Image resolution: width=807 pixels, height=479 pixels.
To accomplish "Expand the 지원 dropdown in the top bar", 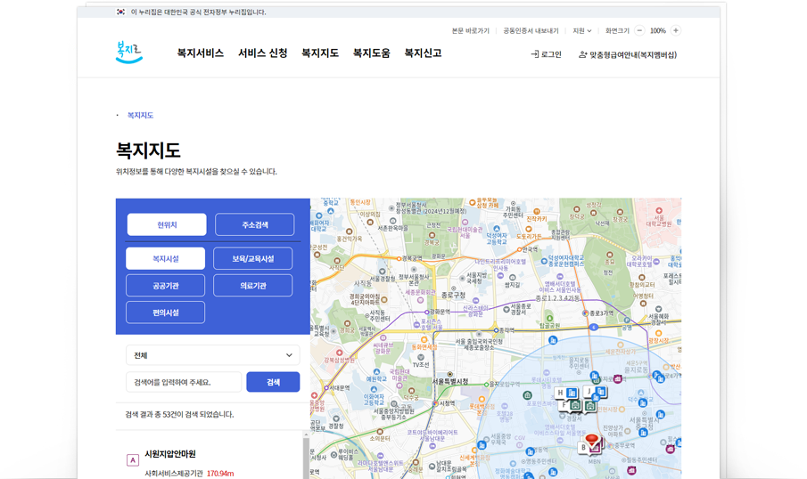I will (582, 31).
